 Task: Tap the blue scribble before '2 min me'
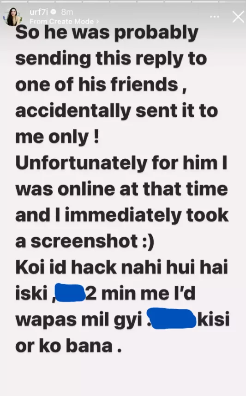coord(70,293)
